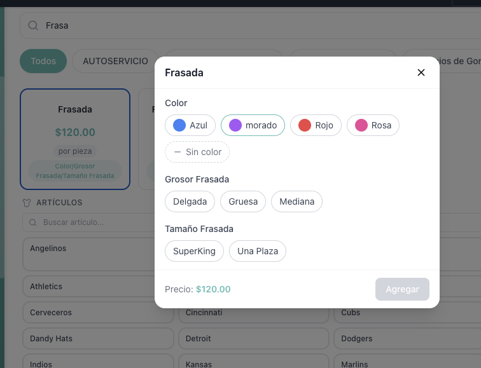Select the Indios article
481x368 pixels.
98,362
